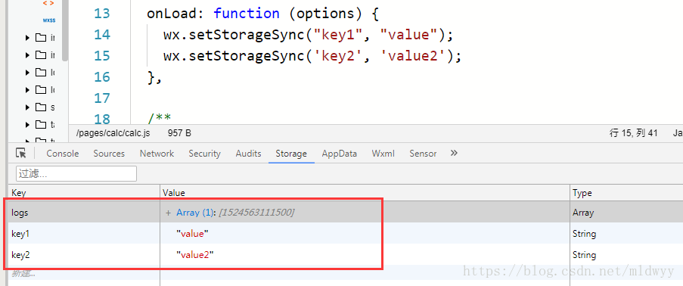Activate the element inspector arrow icon

click(21, 153)
